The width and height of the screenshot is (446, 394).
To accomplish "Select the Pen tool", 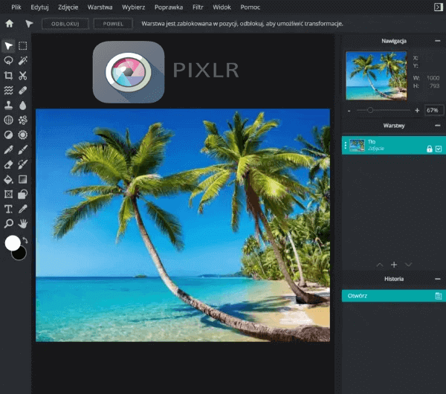I will 8,149.
